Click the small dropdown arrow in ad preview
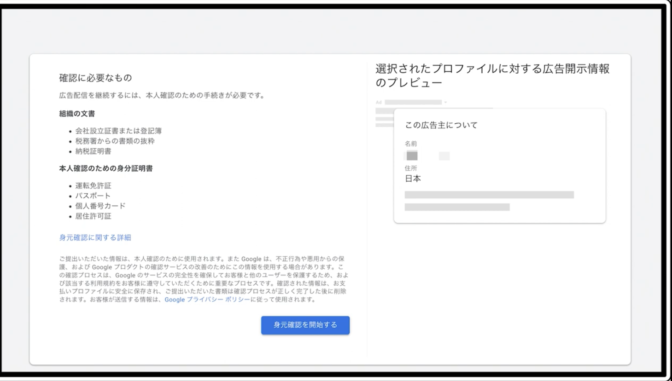Image resolution: width=672 pixels, height=381 pixels. click(445, 102)
